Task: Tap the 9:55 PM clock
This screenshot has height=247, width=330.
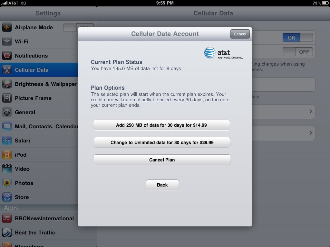Action: [x=165, y=3]
